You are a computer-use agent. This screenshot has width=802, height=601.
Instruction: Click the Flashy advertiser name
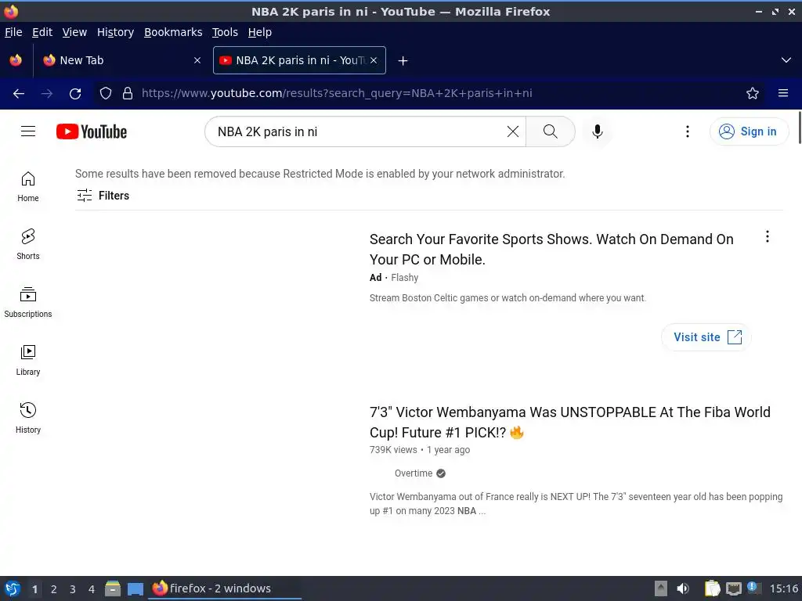405,278
